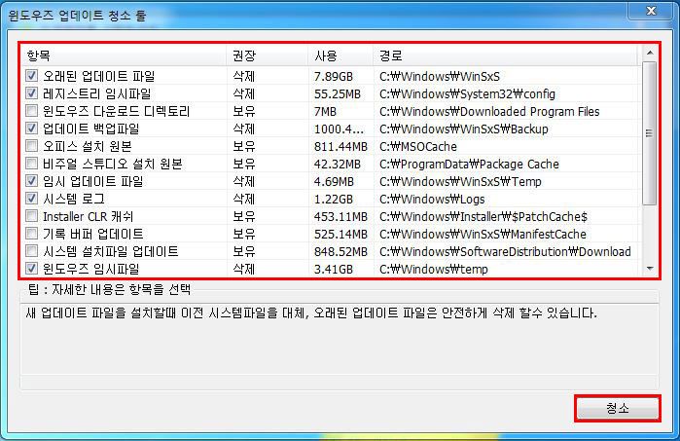
Task: Check the 시스템 설치파일 업데이트 checkbox
Action: (x=31, y=251)
